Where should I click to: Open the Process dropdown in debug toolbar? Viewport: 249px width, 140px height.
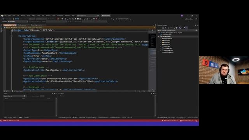18,21
